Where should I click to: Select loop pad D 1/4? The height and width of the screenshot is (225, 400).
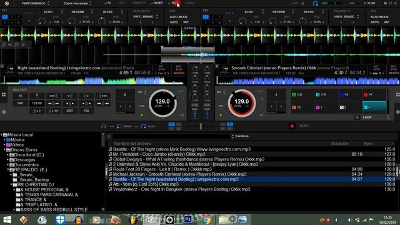tap(374, 94)
